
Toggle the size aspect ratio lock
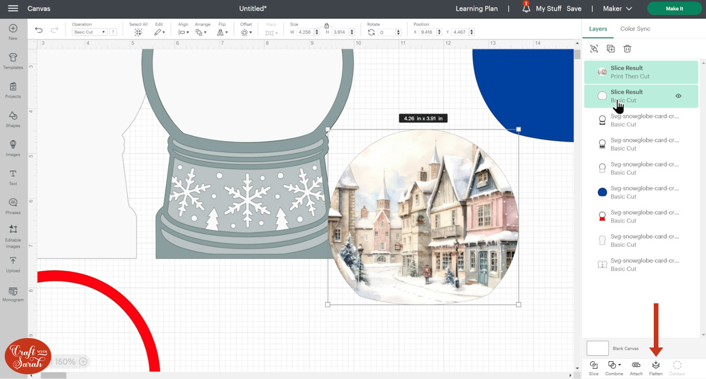point(326,26)
